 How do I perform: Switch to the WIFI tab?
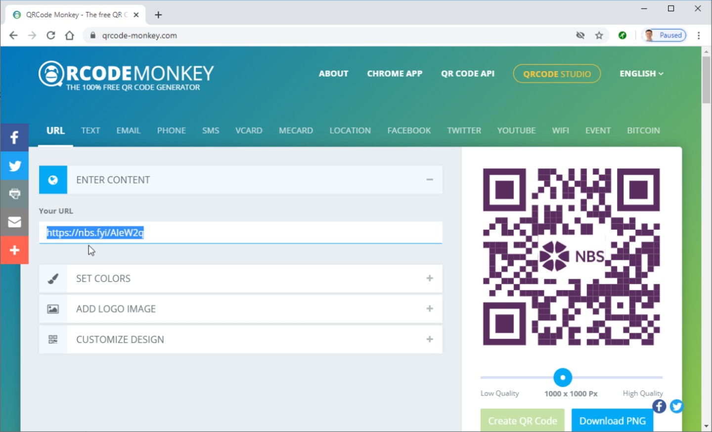pyautogui.click(x=560, y=130)
